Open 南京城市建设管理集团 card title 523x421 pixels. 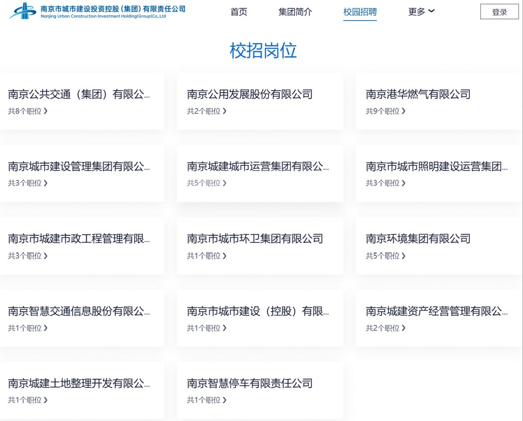79,166
